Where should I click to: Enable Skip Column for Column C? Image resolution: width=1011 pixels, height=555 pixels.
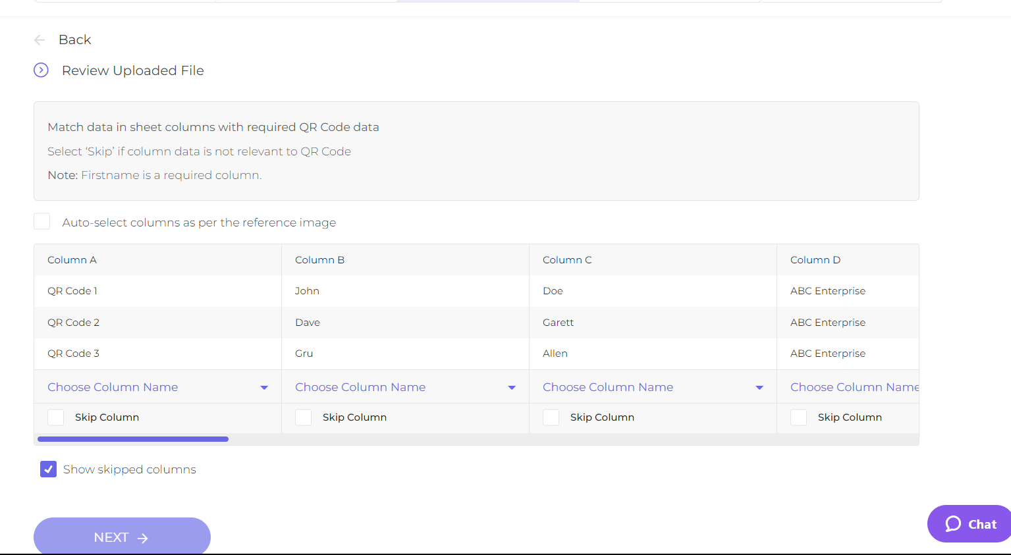tap(551, 417)
